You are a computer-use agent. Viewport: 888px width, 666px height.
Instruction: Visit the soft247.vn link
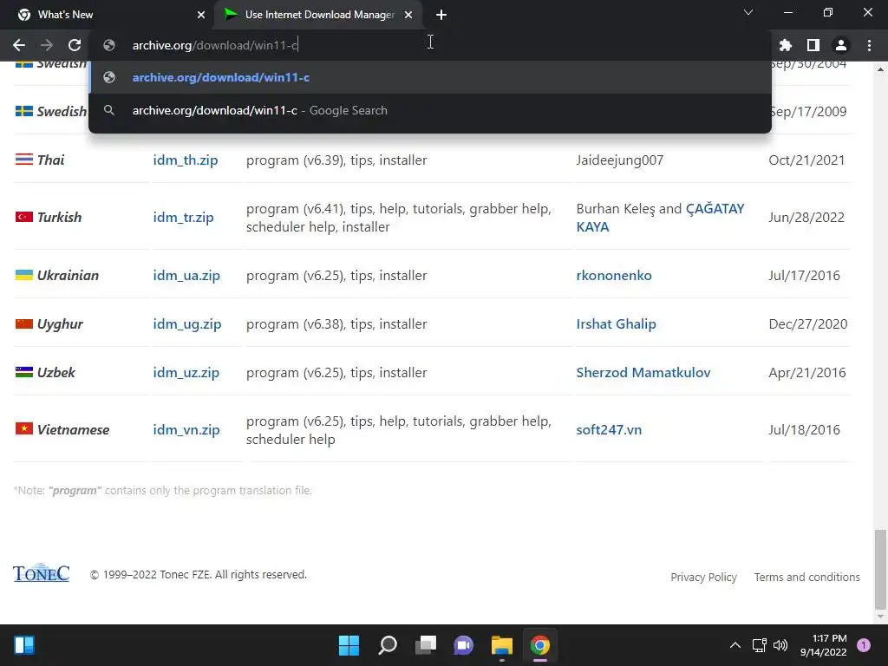point(609,430)
